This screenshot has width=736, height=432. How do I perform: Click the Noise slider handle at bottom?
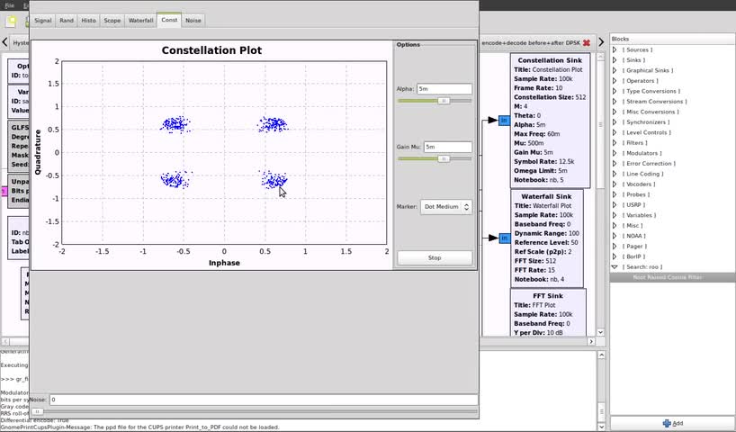37,412
